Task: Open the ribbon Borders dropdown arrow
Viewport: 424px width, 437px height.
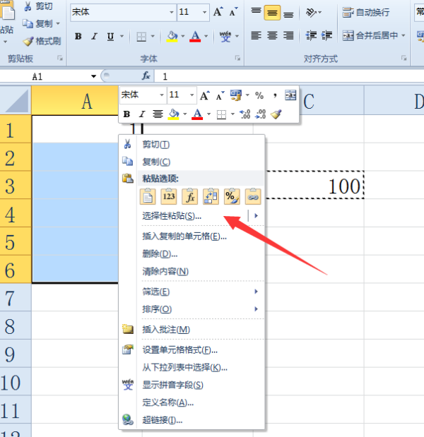Action: coord(153,36)
